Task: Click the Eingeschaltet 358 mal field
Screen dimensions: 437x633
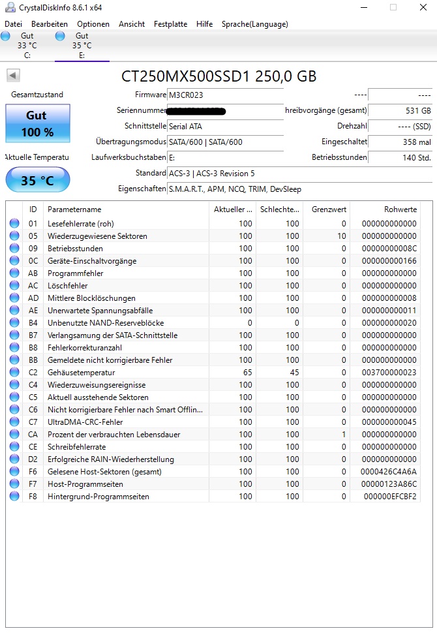Action: (400, 142)
